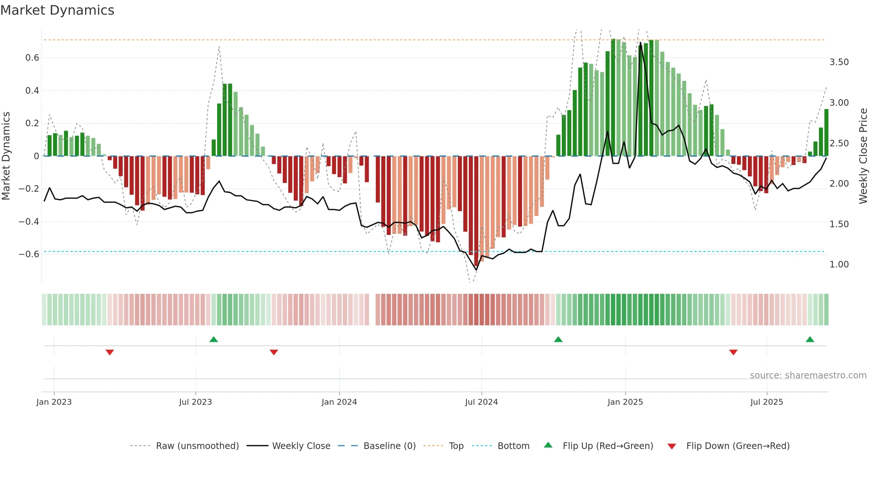This screenshot has height=494, width=879.
Task: Toggle the Flip Down (Green→Red) legend entry
Action: click(x=728, y=446)
